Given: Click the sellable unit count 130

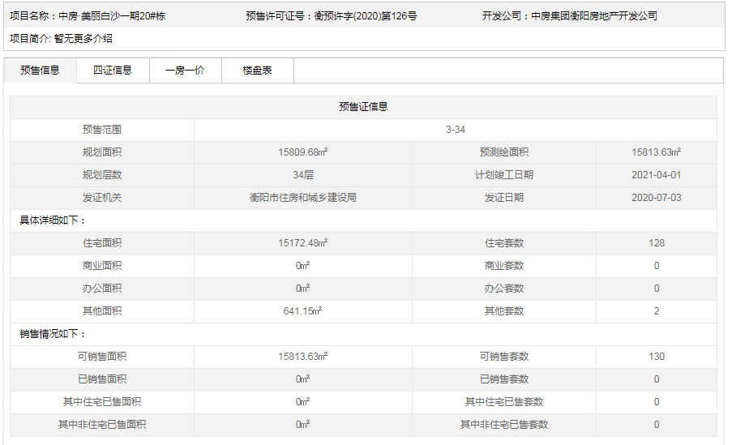Looking at the screenshot, I should click(656, 357).
